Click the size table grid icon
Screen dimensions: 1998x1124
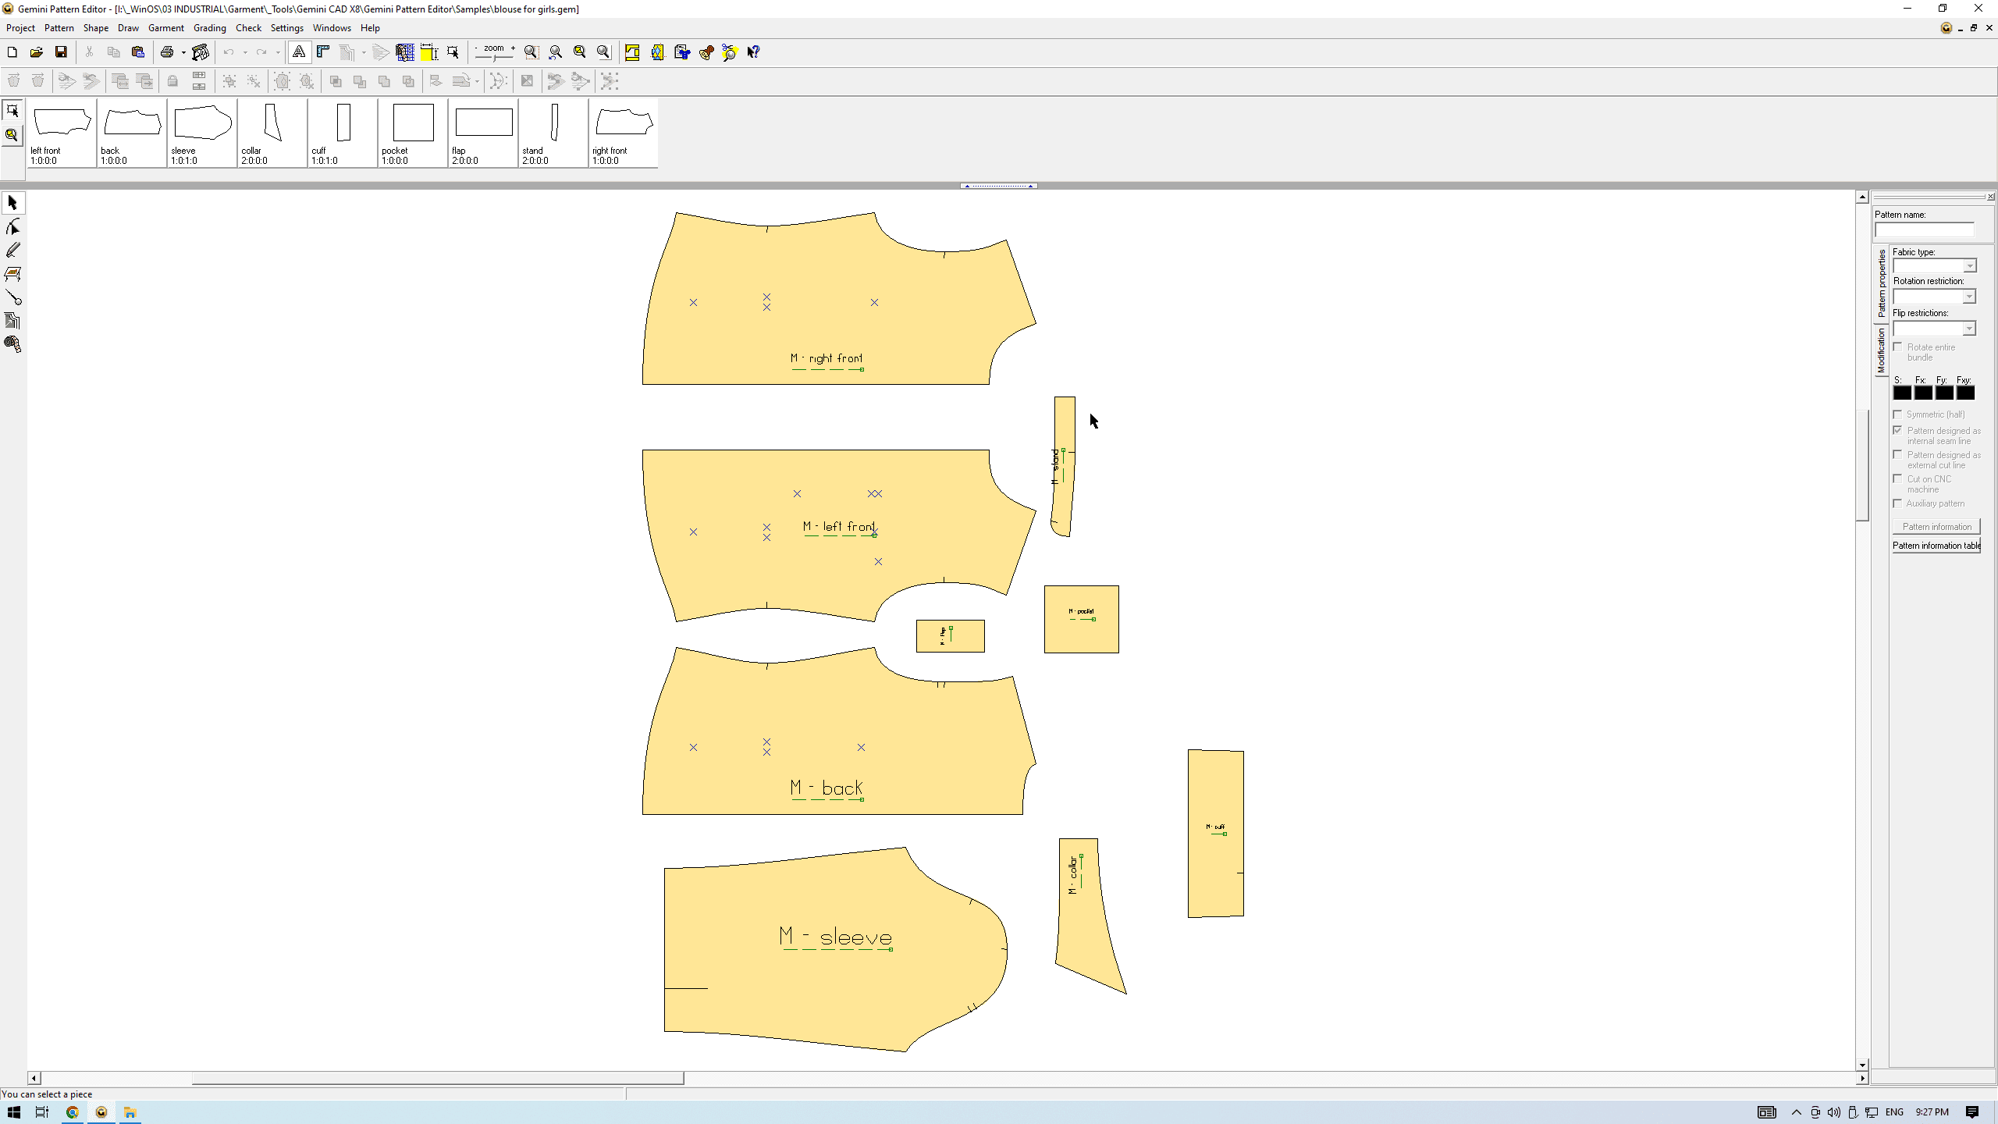(x=404, y=52)
